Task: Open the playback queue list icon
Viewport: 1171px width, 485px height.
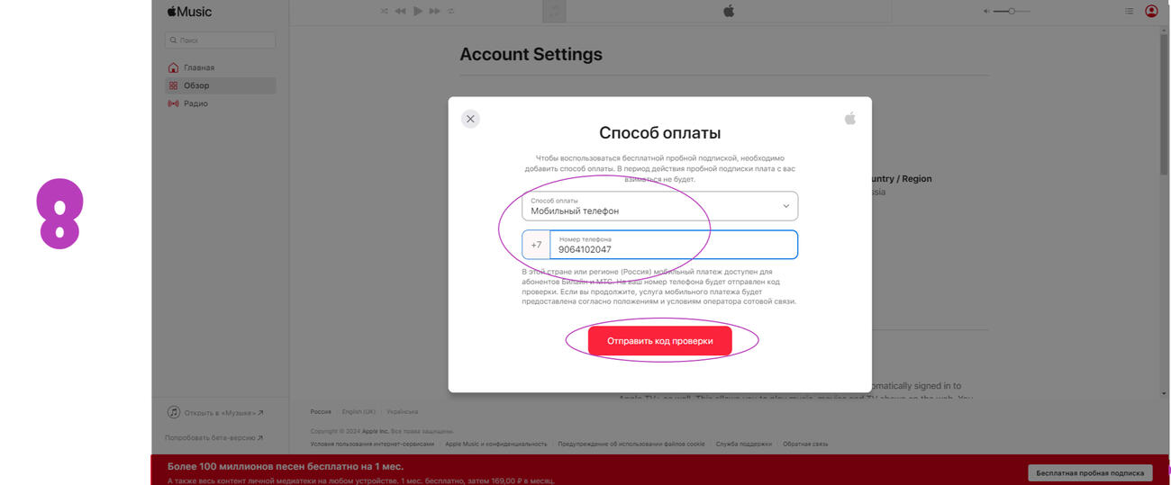Action: [x=1130, y=11]
